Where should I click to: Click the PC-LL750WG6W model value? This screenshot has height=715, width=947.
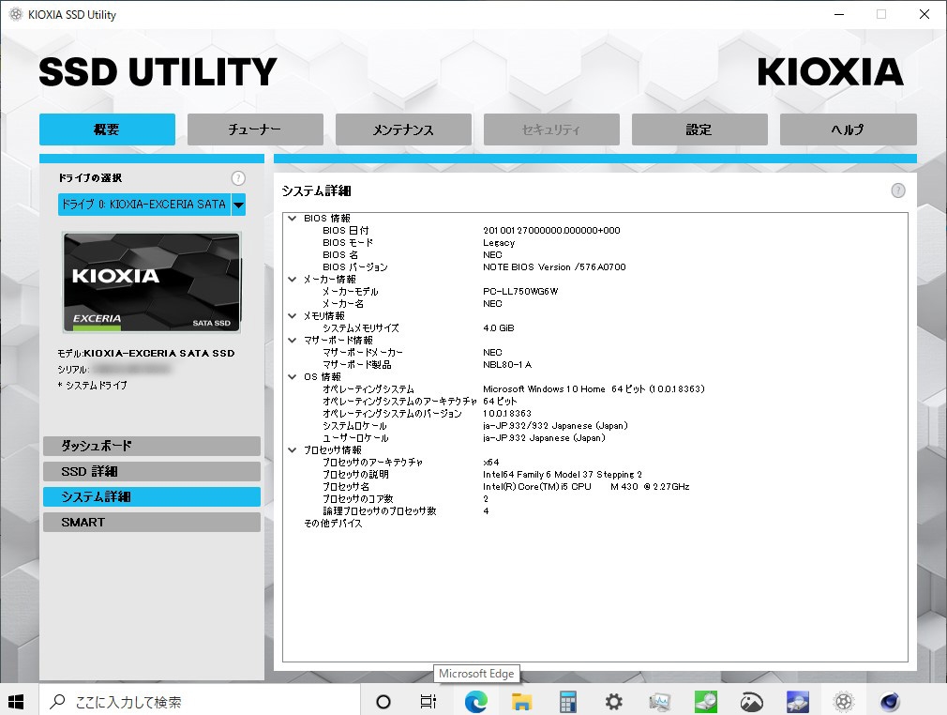520,291
